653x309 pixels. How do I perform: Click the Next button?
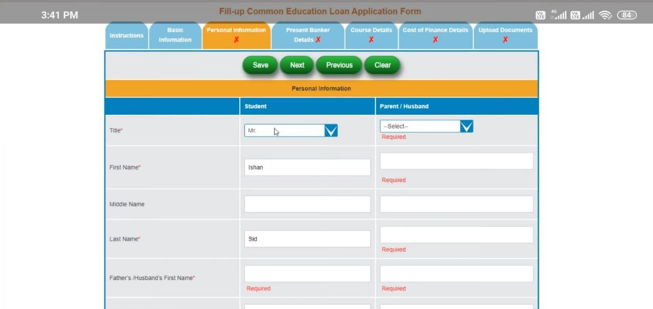(x=297, y=65)
